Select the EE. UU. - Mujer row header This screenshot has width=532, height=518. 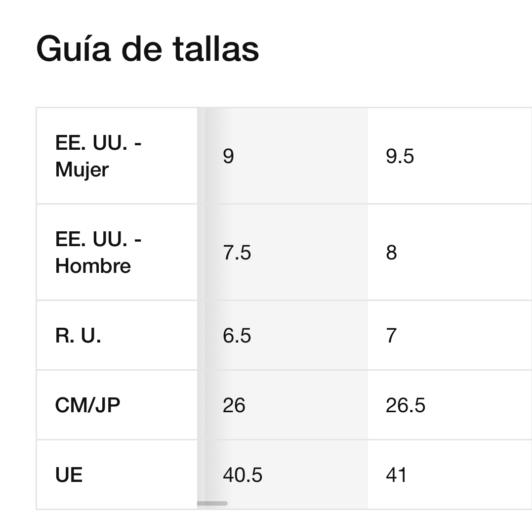(x=117, y=156)
